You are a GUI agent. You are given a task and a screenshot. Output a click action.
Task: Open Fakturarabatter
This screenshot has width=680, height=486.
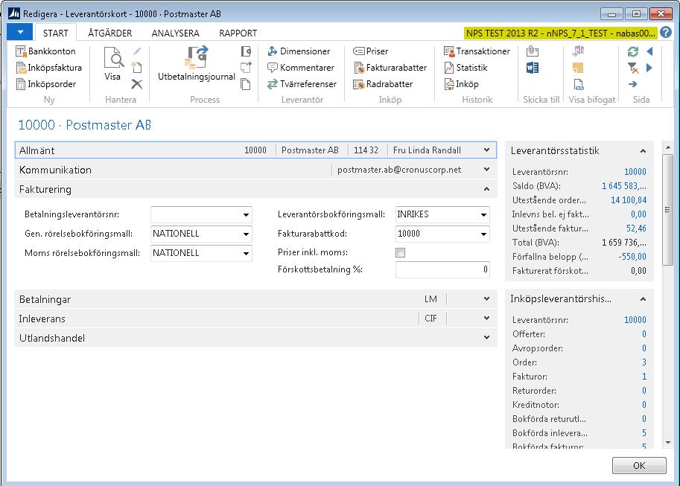(390, 68)
